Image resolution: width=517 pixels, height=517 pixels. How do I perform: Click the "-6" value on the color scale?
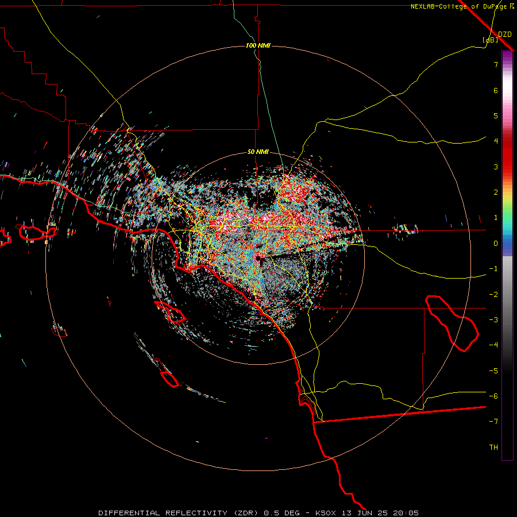point(493,396)
